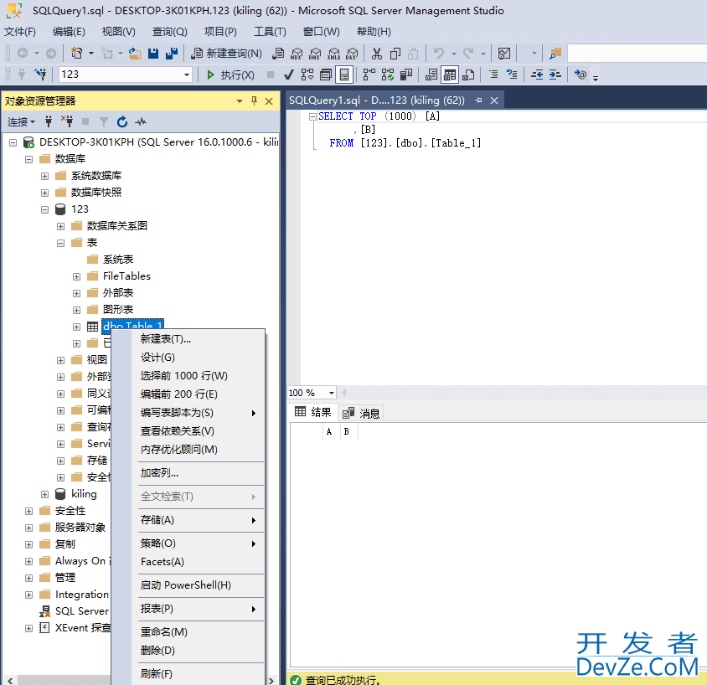Collapse the SELECT statement outline box
707x685 pixels.
(x=312, y=116)
